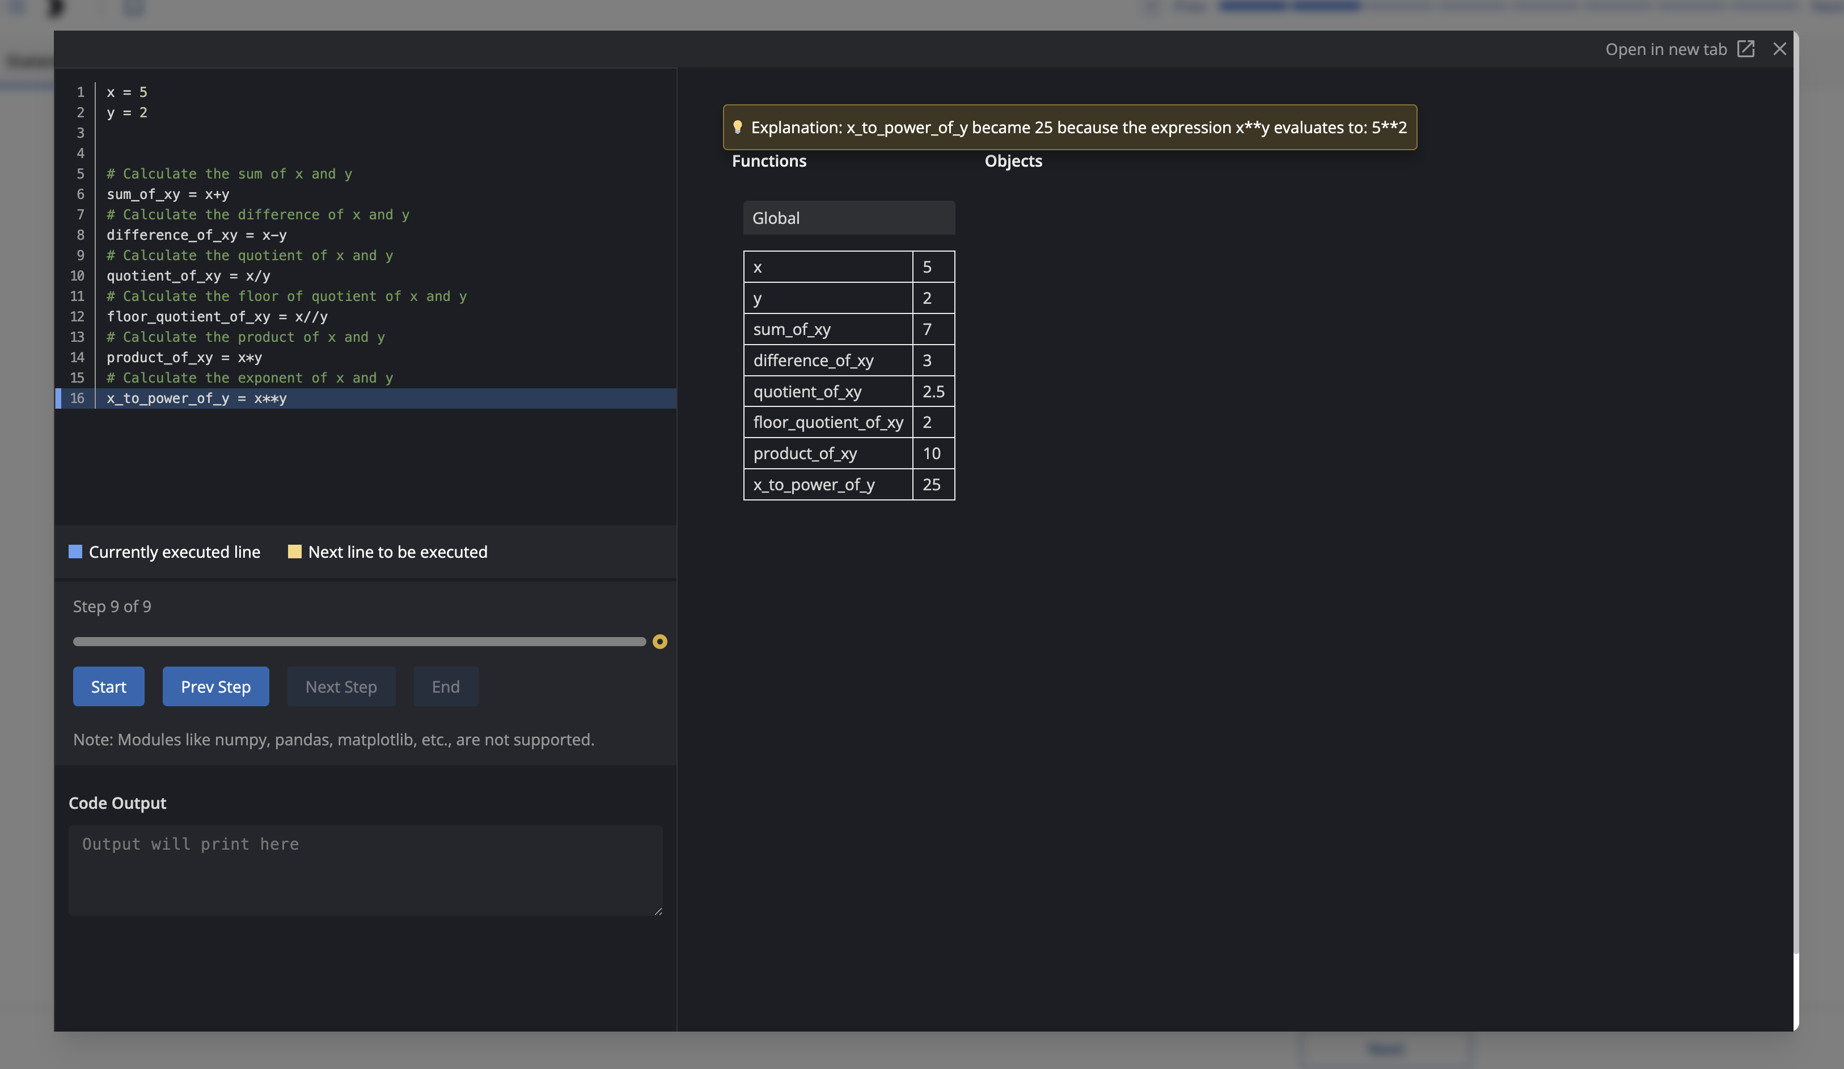Click the step slider handle
Viewport: 1844px width, 1069px height.
click(x=659, y=642)
